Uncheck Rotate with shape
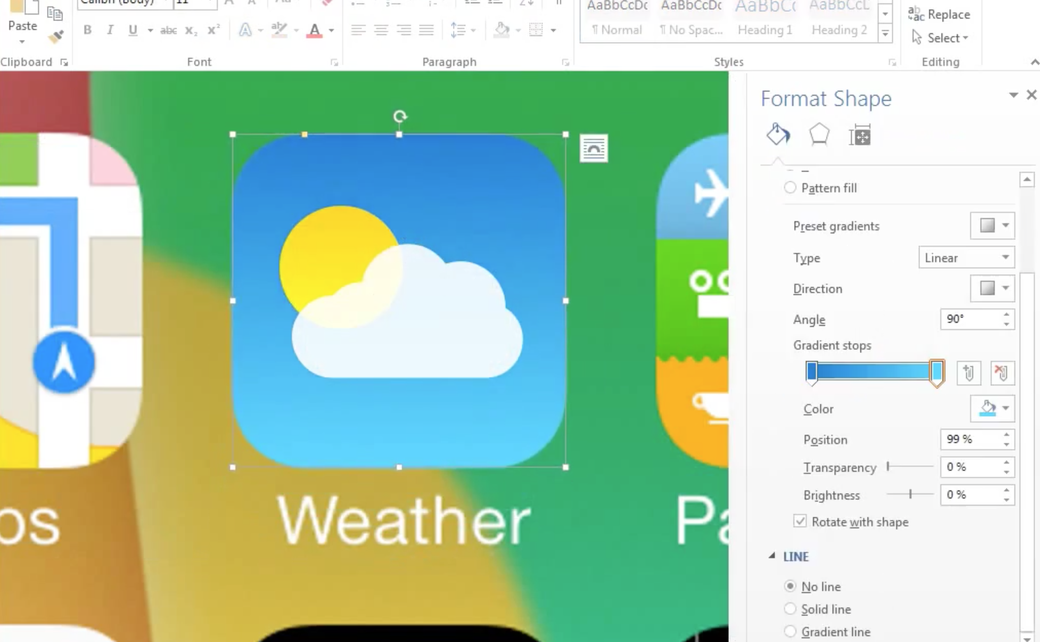 click(x=800, y=522)
